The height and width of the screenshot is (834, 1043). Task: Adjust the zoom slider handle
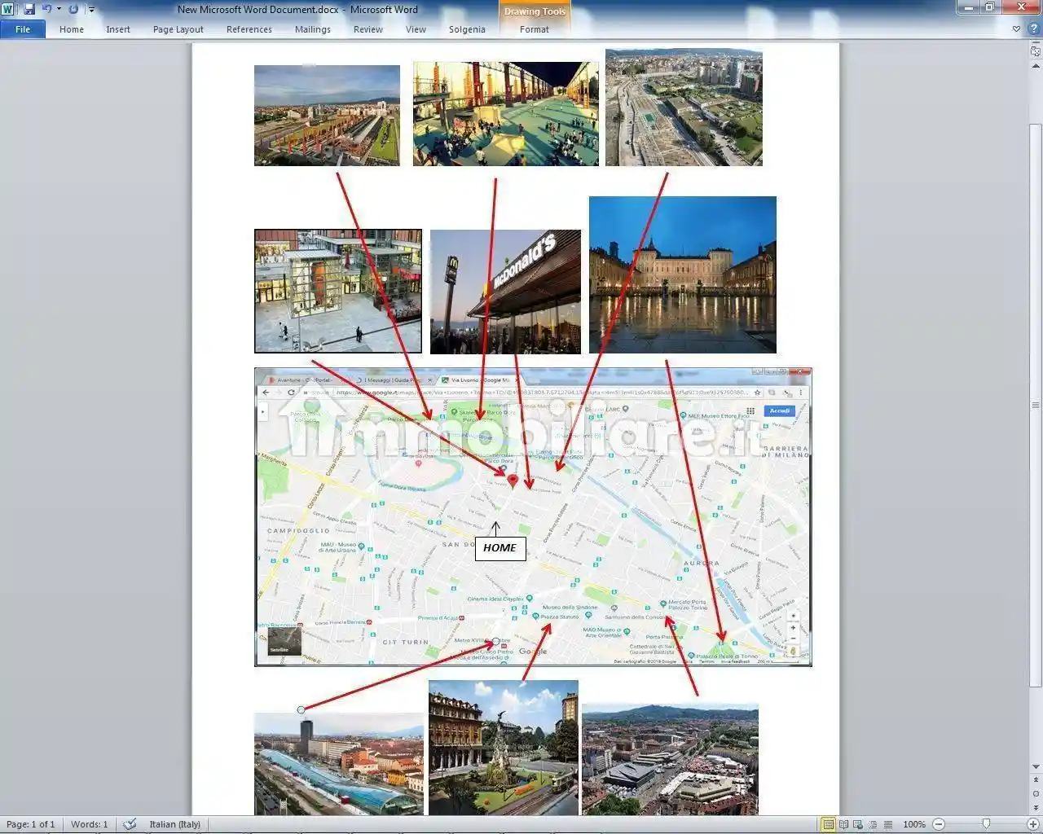(986, 824)
